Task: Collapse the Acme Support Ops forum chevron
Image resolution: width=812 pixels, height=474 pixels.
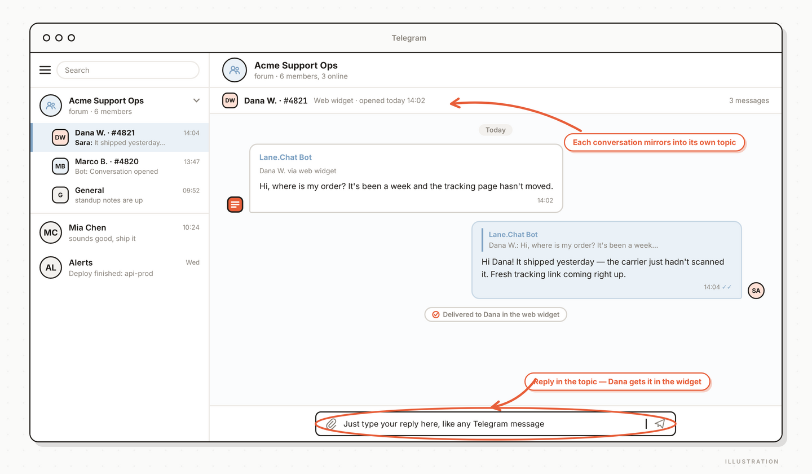Action: point(196,100)
